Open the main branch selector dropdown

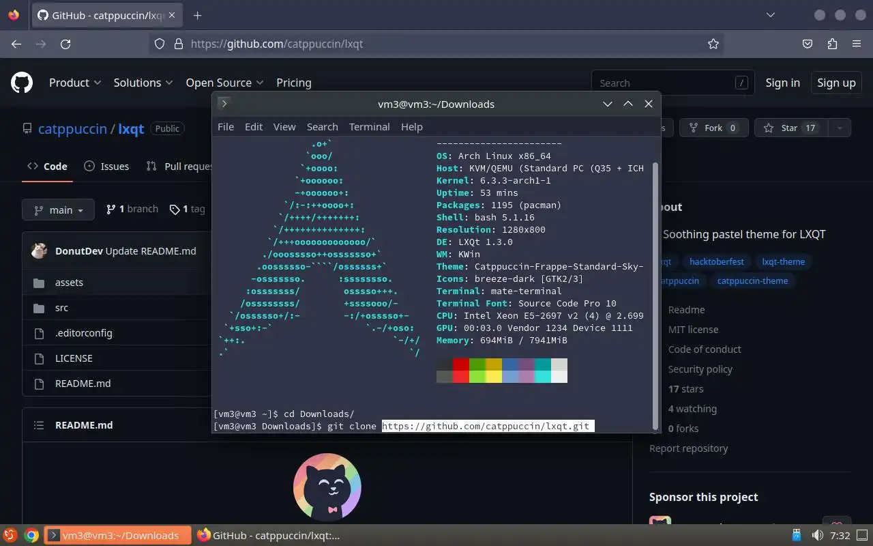point(58,210)
